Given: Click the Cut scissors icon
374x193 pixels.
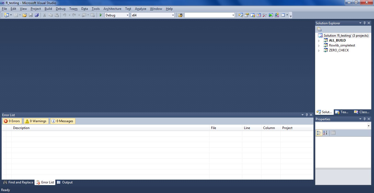Looking at the screenshot, I should coord(44,15).
